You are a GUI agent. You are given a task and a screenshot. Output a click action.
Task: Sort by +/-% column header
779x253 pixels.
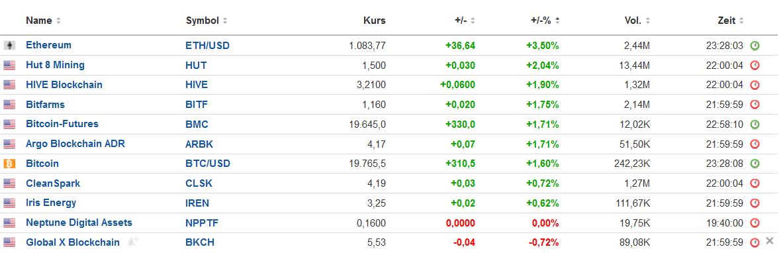545,21
